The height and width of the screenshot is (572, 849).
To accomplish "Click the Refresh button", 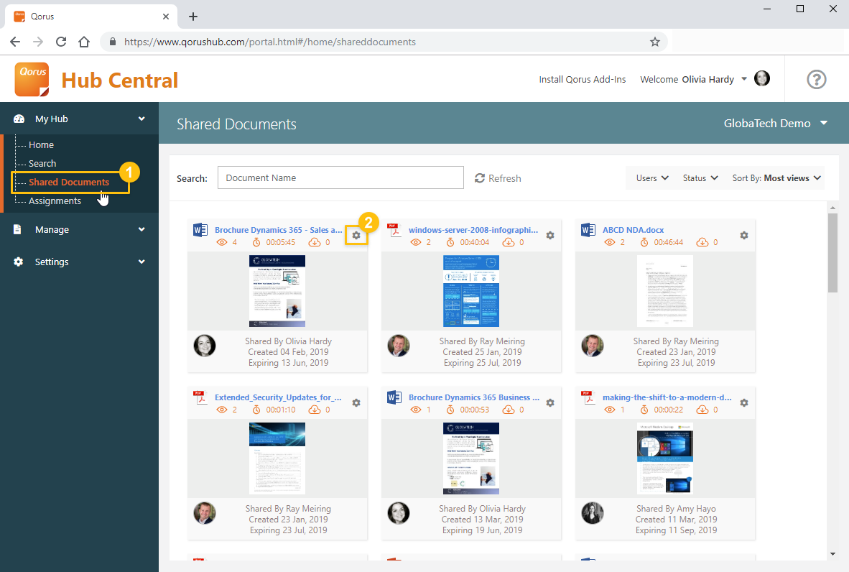I will click(498, 178).
